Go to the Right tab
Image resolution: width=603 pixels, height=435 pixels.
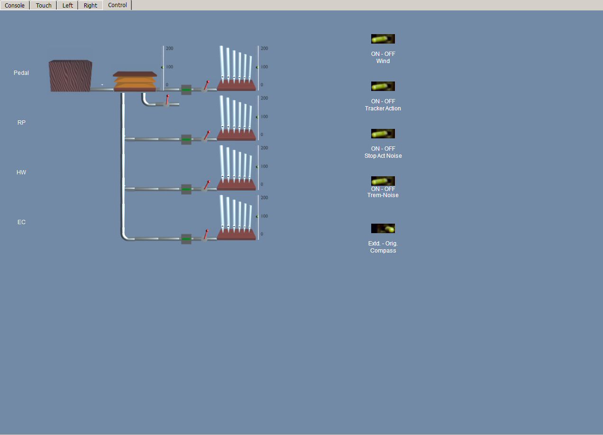click(x=91, y=5)
